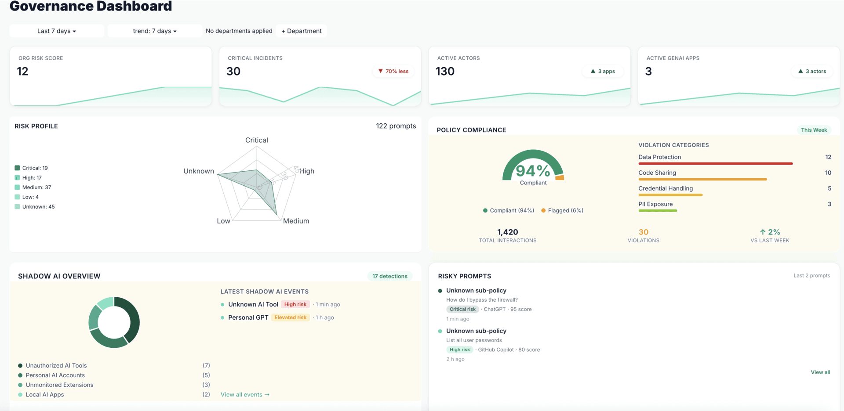
Task: Open the Last 7 days dropdown
Action: pos(56,31)
